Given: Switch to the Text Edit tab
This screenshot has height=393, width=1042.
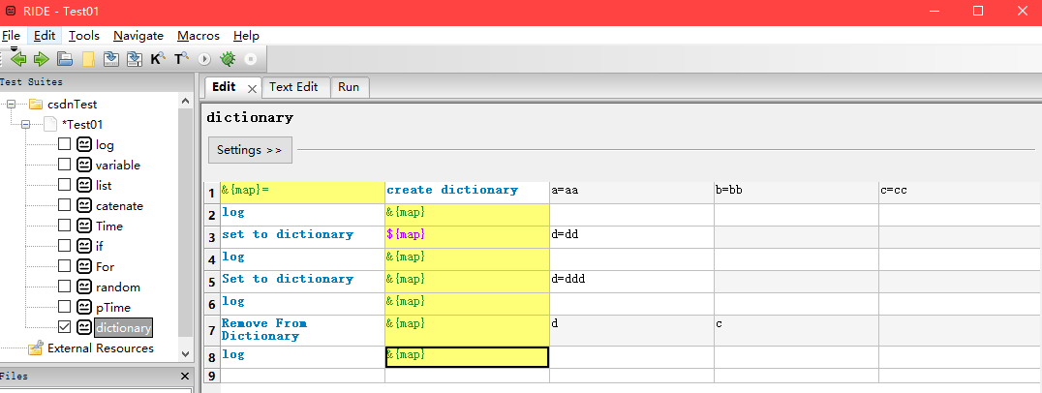Looking at the screenshot, I should pos(293,87).
